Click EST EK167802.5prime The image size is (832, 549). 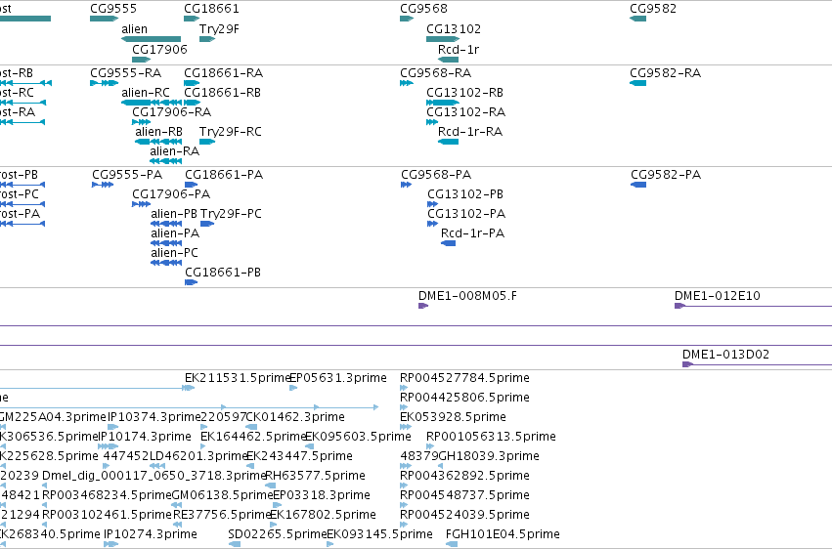(324, 515)
